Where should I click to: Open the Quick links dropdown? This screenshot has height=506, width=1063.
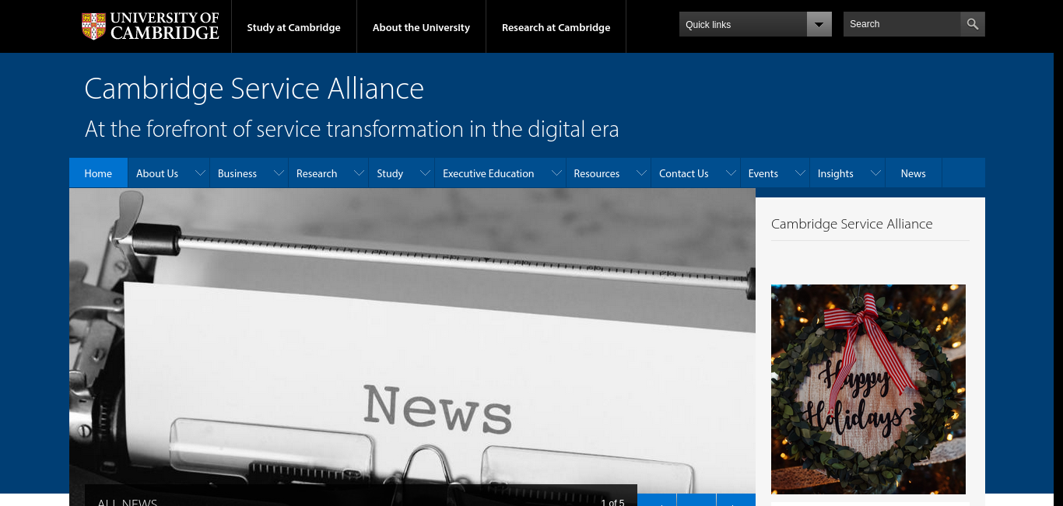pyautogui.click(x=756, y=24)
